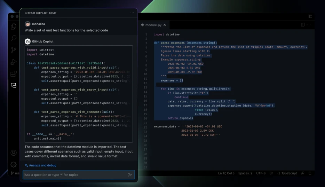
Task: Click the Python file icon on module.py tab
Action: coord(142,25)
